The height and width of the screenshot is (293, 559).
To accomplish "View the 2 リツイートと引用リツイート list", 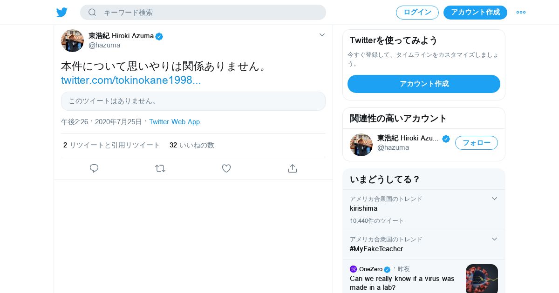I will (x=112, y=145).
